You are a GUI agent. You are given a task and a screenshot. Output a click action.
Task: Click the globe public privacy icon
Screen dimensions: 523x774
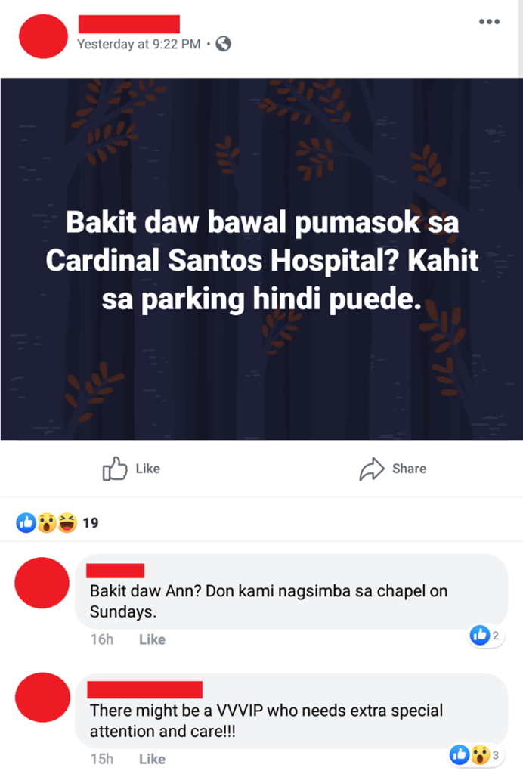pos(224,44)
